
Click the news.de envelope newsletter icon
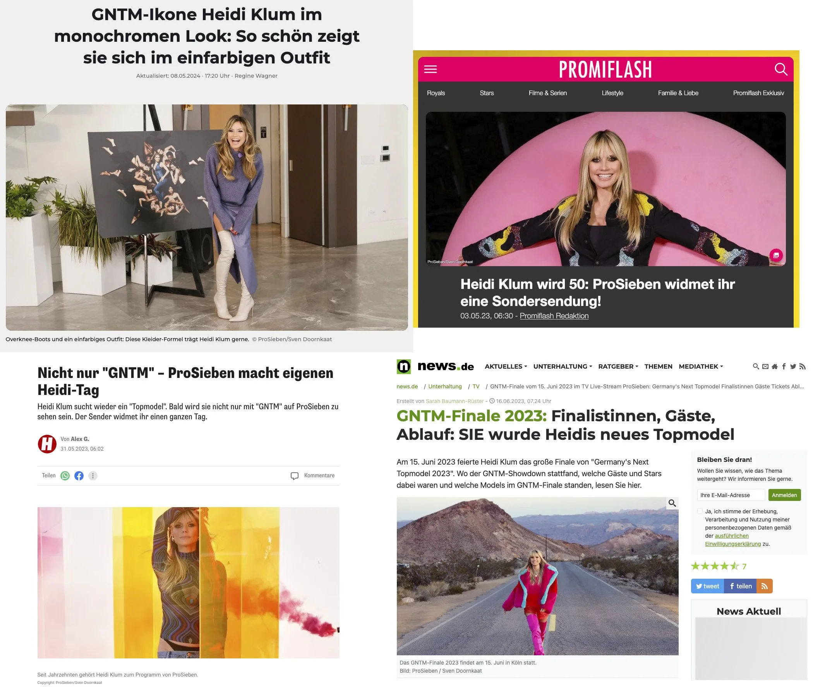(x=765, y=366)
